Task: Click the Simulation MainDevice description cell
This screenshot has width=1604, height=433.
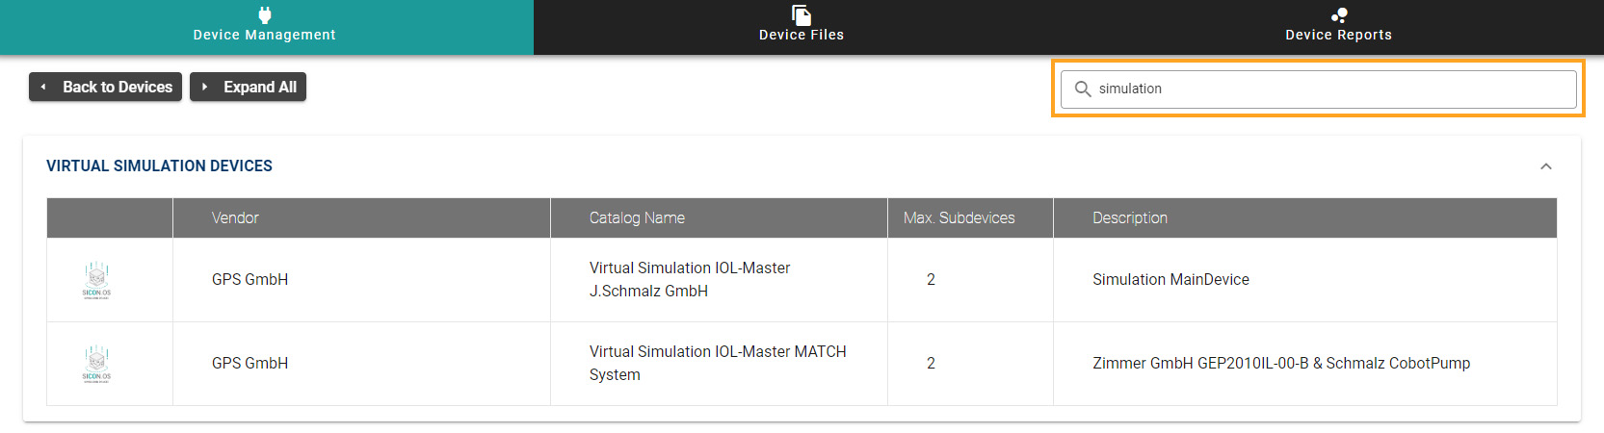Action: coord(1170,280)
